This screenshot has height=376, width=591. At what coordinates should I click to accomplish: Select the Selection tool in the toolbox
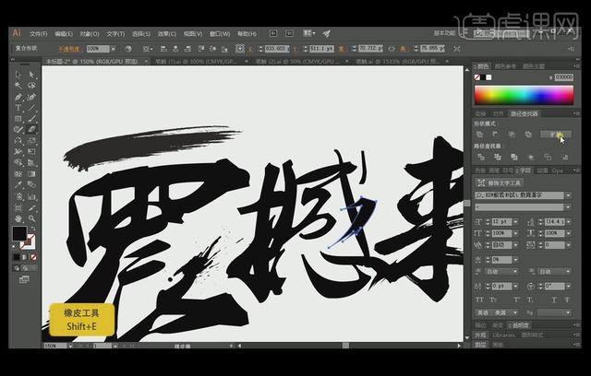click(x=18, y=74)
